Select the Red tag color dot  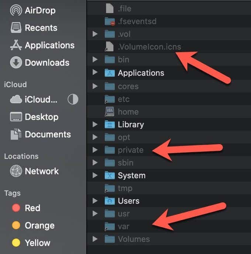pyautogui.click(x=16, y=208)
